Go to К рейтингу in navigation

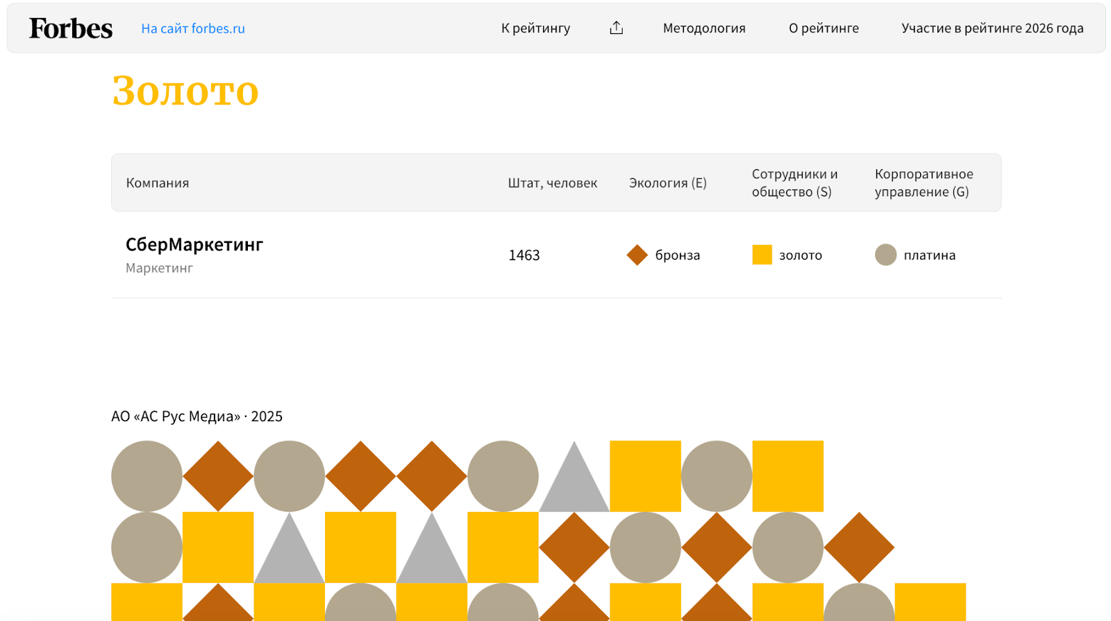pyautogui.click(x=536, y=28)
